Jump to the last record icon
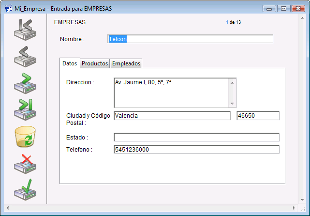Image resolution: width=310 pixels, height=216 pixels. click(25, 109)
